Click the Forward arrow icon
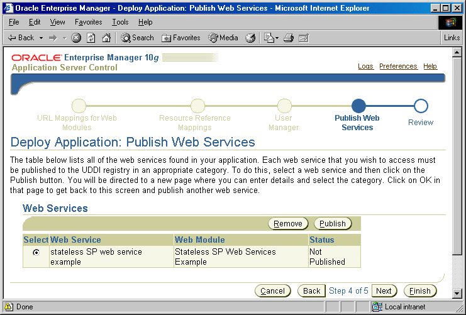Screen dimensions: 466x315 [x=53, y=38]
